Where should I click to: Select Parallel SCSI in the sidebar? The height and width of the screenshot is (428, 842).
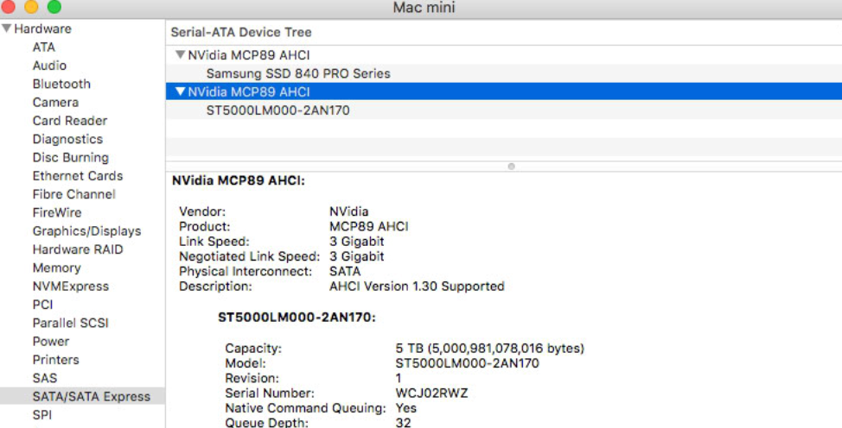pos(70,323)
